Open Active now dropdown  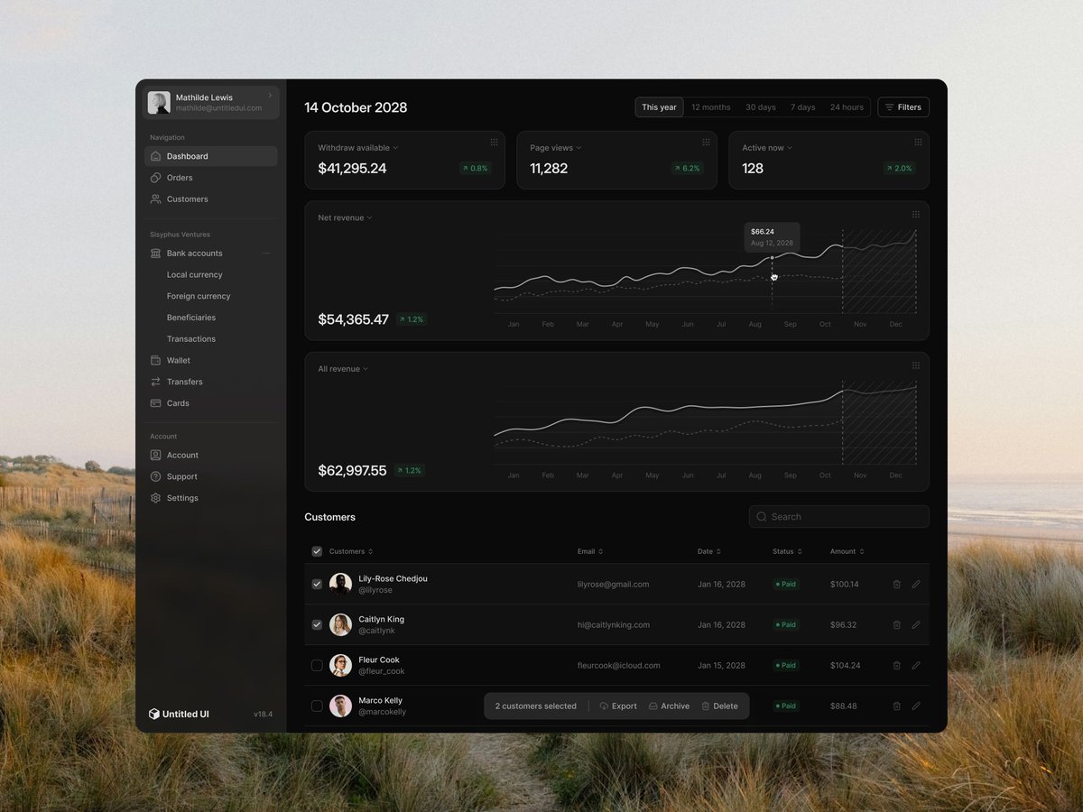click(767, 148)
